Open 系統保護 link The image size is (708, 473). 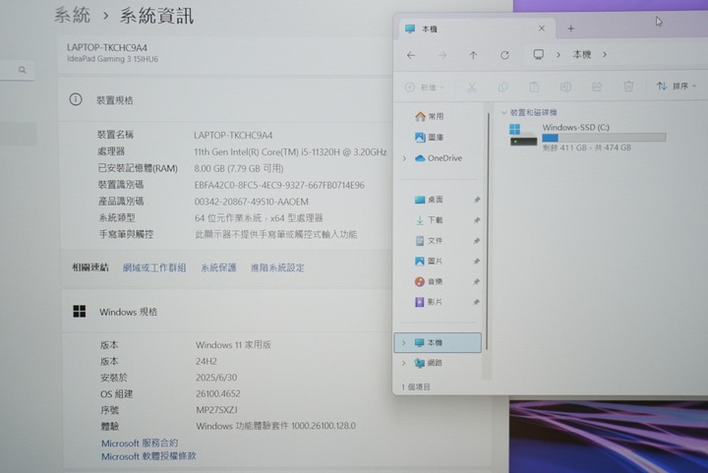218,267
